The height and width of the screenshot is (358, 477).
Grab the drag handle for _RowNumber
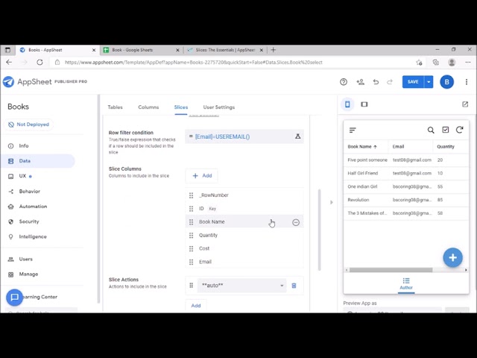(x=191, y=195)
